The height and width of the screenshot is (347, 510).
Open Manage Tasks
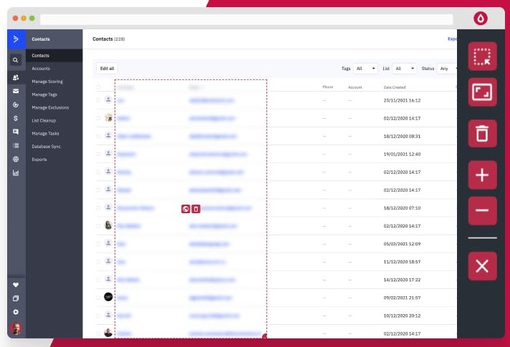point(46,134)
